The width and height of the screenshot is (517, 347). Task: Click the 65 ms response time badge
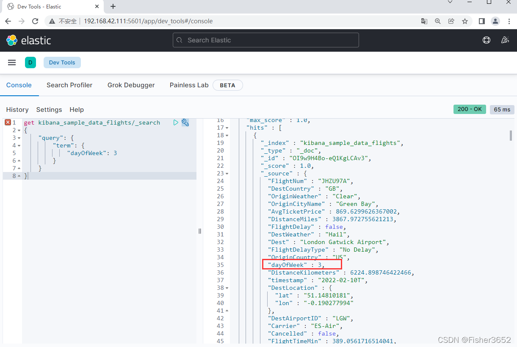coord(502,109)
